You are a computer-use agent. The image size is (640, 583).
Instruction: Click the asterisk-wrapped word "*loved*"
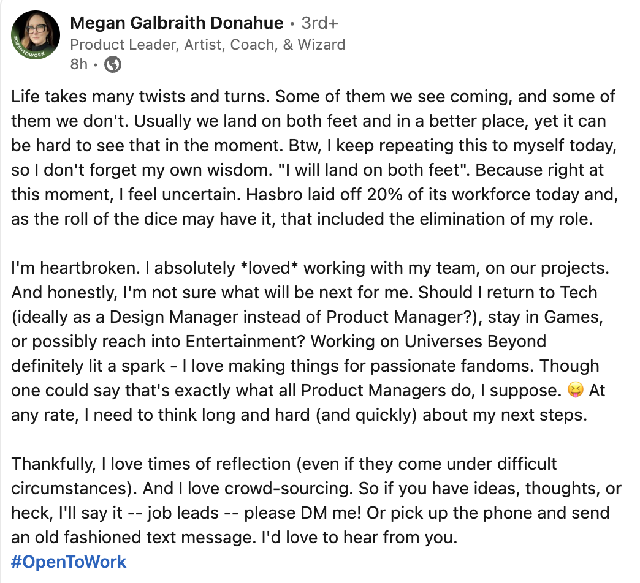pos(267,268)
